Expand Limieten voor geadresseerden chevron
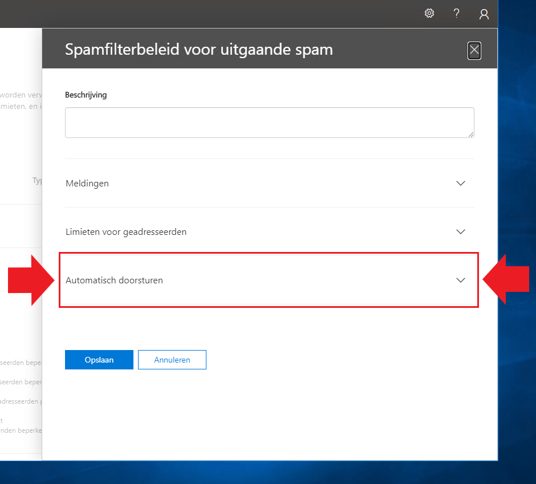This screenshot has width=536, height=484. [461, 232]
